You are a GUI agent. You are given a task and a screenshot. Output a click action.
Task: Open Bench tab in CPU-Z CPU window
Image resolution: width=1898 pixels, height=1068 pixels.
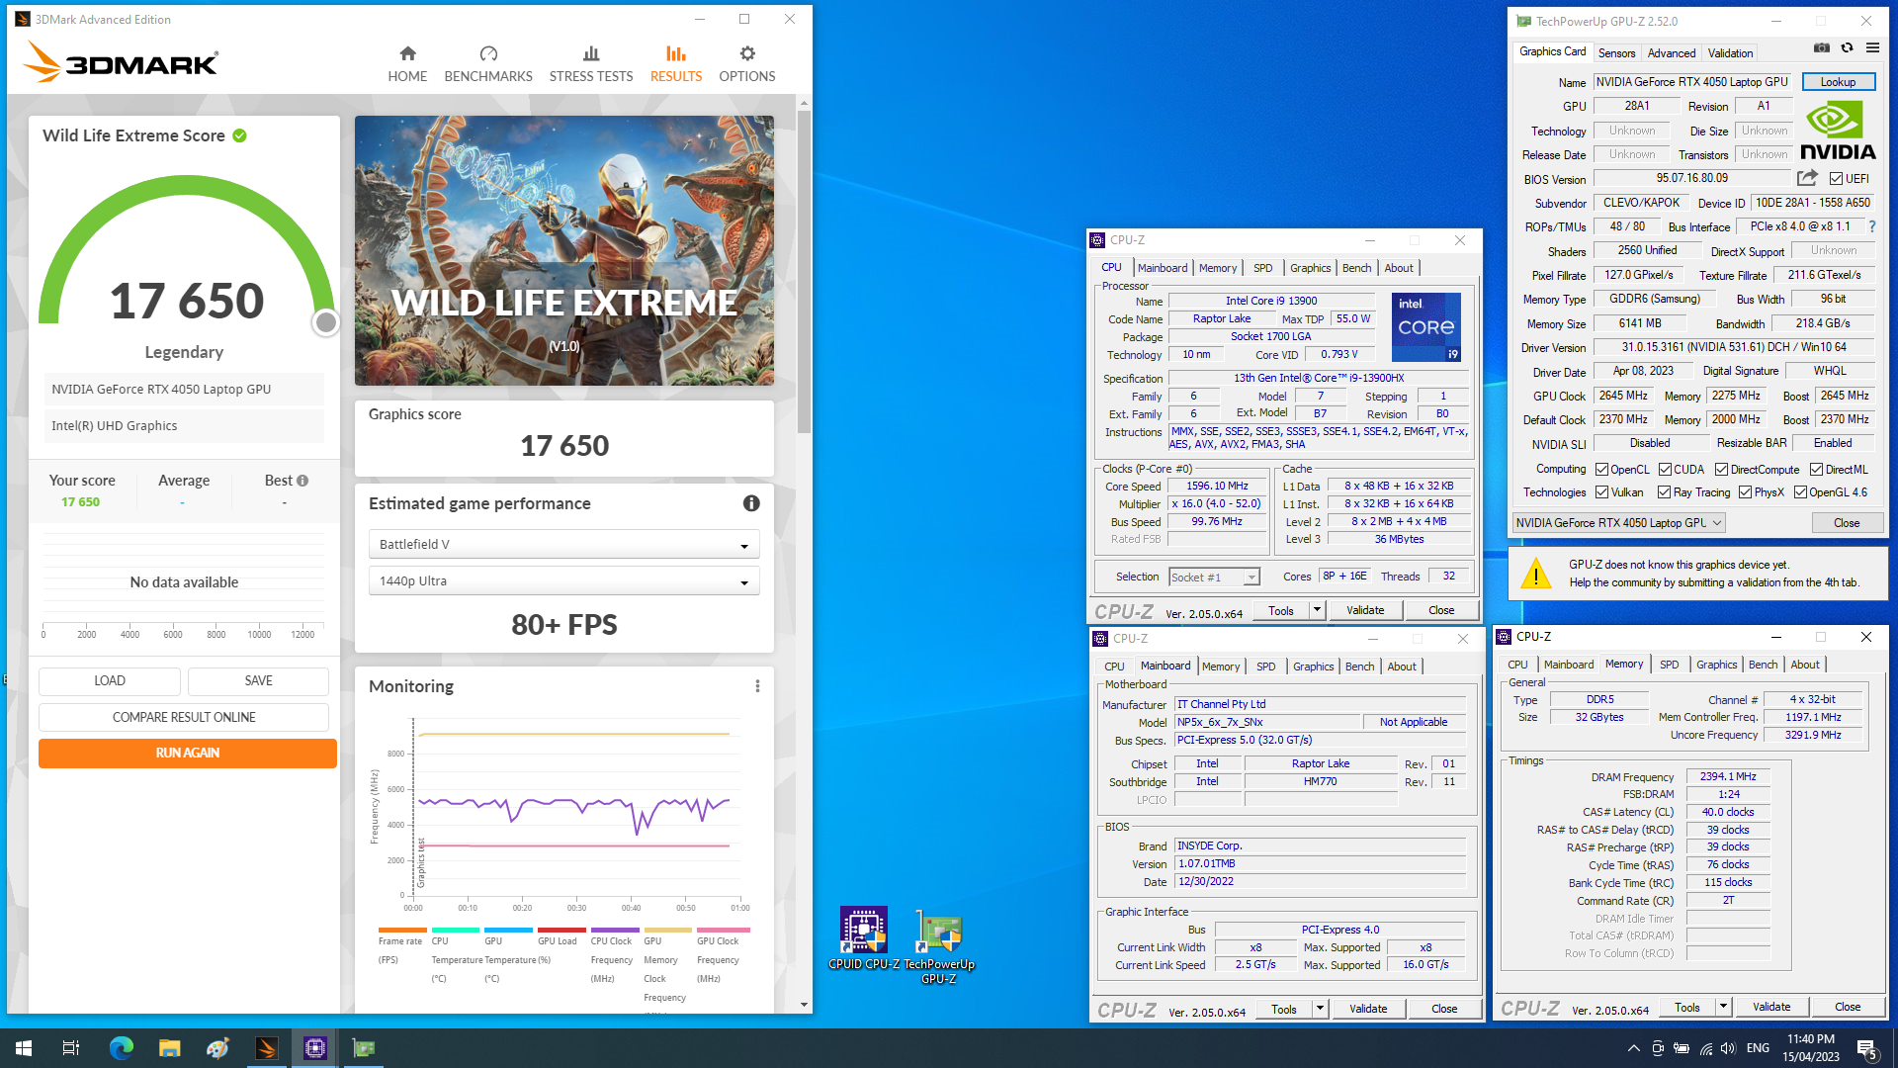pos(1356,268)
